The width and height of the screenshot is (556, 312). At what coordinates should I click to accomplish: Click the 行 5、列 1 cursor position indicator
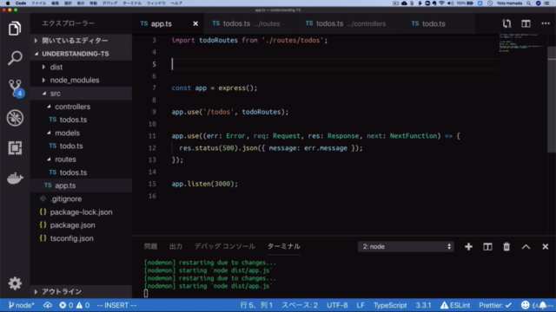(256, 305)
